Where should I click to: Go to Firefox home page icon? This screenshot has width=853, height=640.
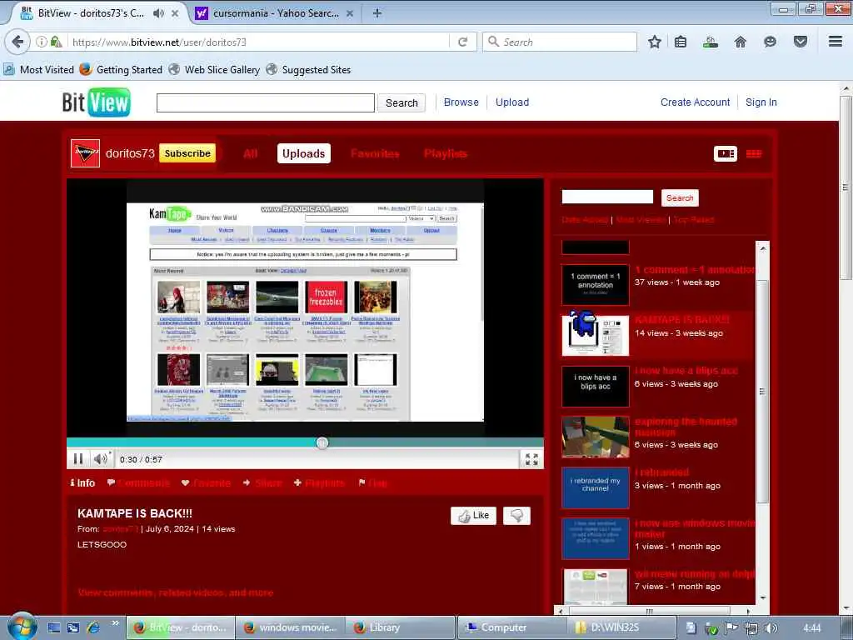pos(740,42)
